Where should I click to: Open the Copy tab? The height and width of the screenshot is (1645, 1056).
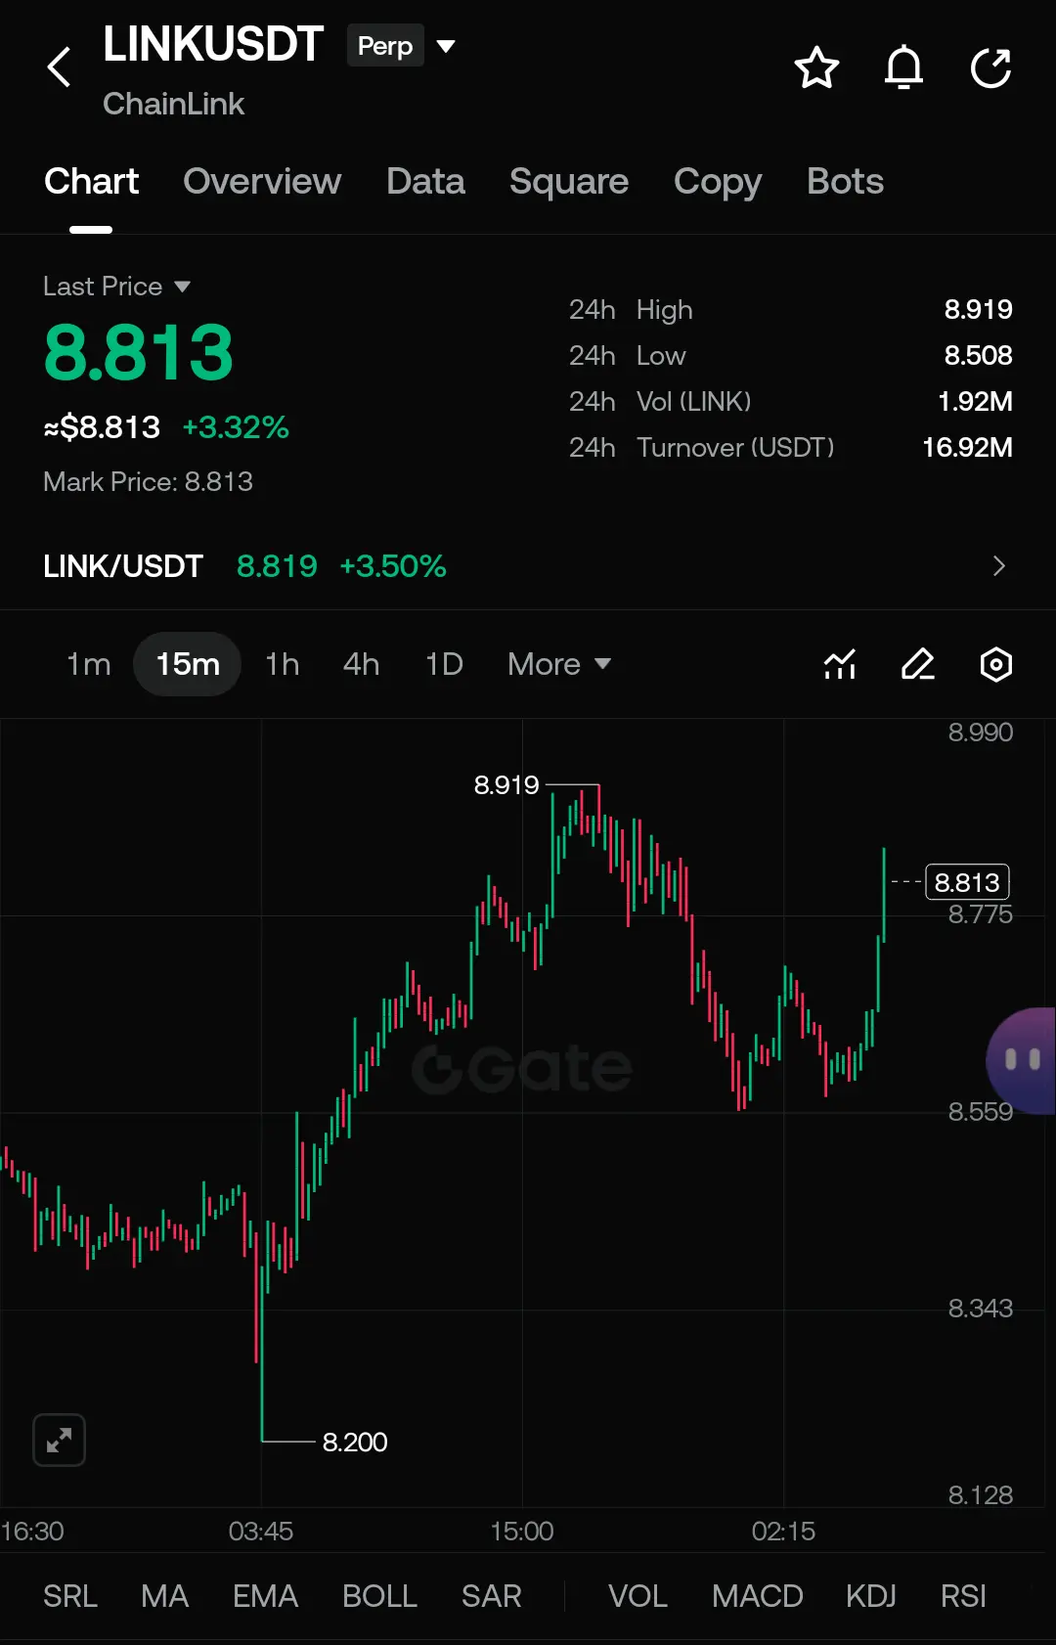[718, 182]
